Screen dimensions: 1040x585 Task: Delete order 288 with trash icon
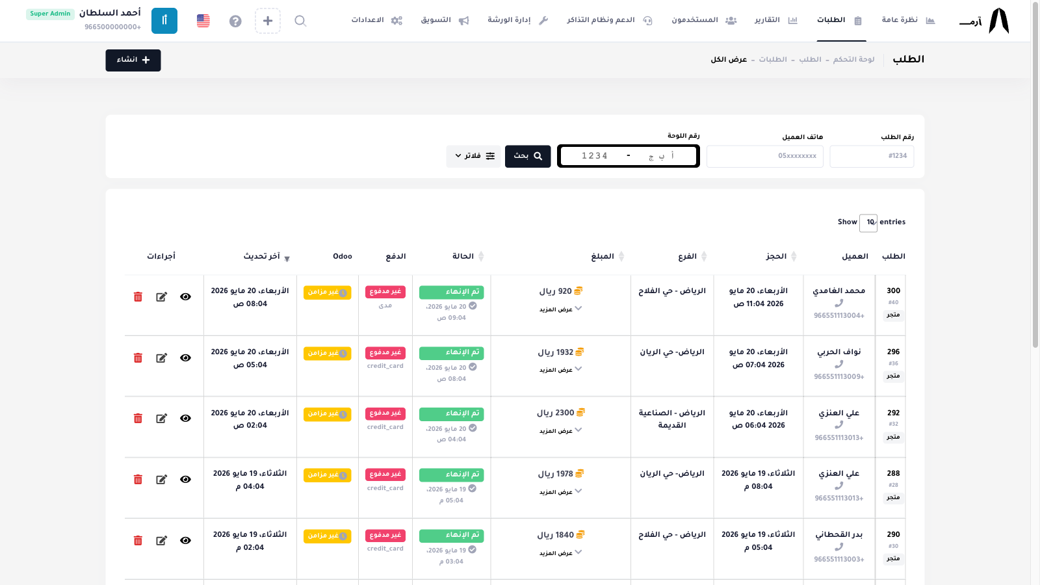point(138,480)
